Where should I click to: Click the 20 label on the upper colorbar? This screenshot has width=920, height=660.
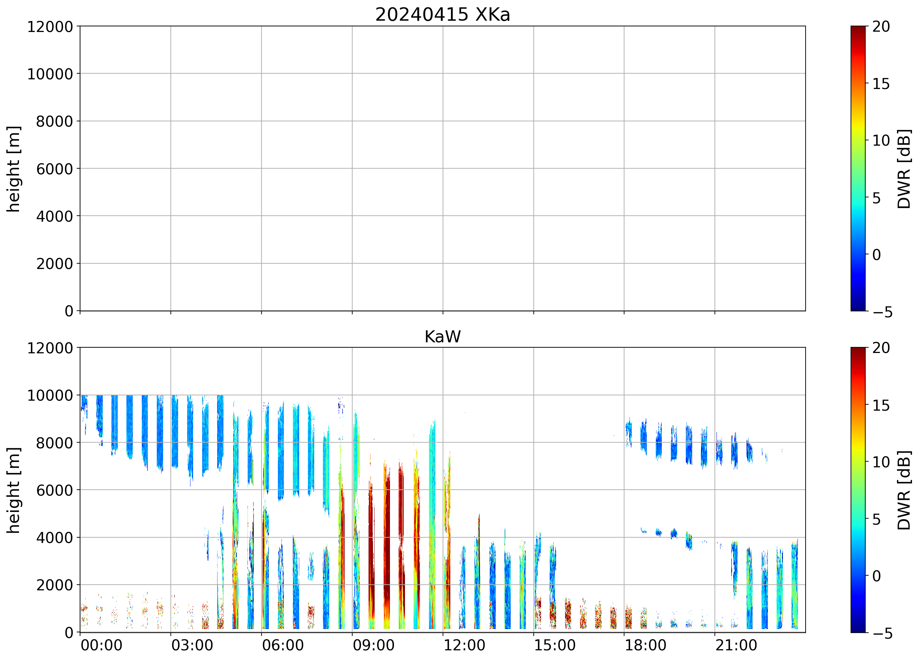pos(881,27)
